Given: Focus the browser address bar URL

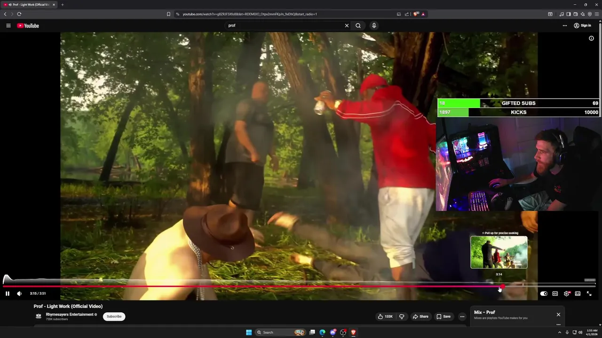Looking at the screenshot, I should [x=250, y=14].
